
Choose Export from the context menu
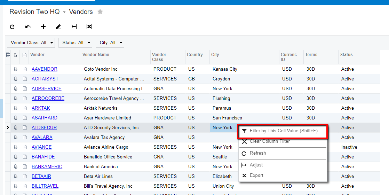283,175
